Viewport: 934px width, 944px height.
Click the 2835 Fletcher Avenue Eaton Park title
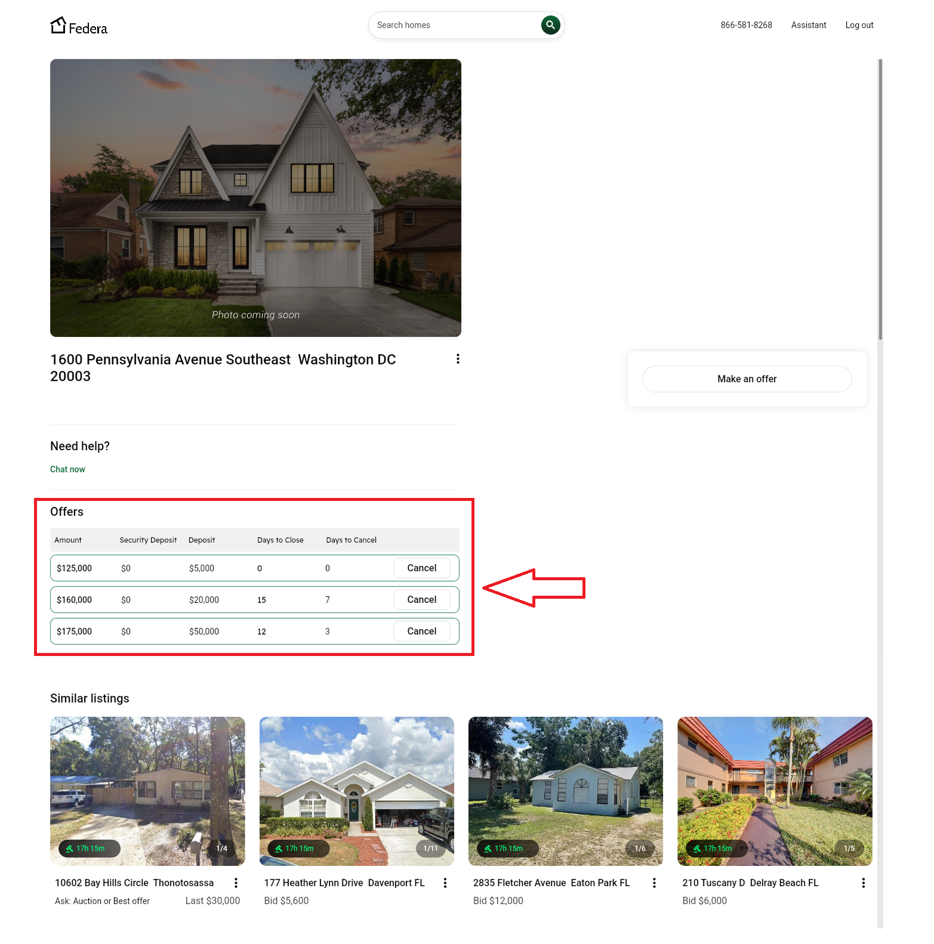[551, 883]
